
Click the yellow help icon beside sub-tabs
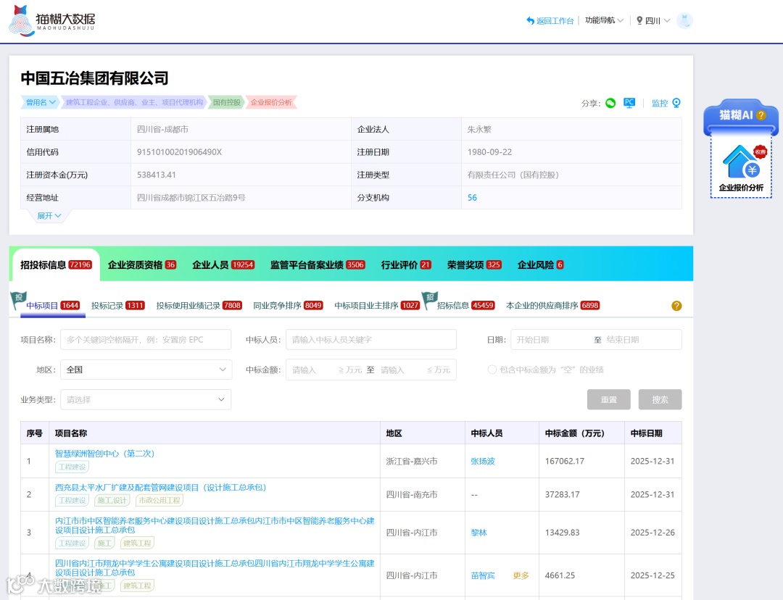click(x=676, y=306)
